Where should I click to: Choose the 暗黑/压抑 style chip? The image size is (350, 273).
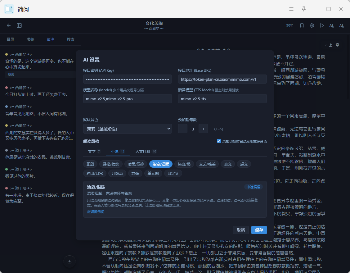tap(136, 164)
